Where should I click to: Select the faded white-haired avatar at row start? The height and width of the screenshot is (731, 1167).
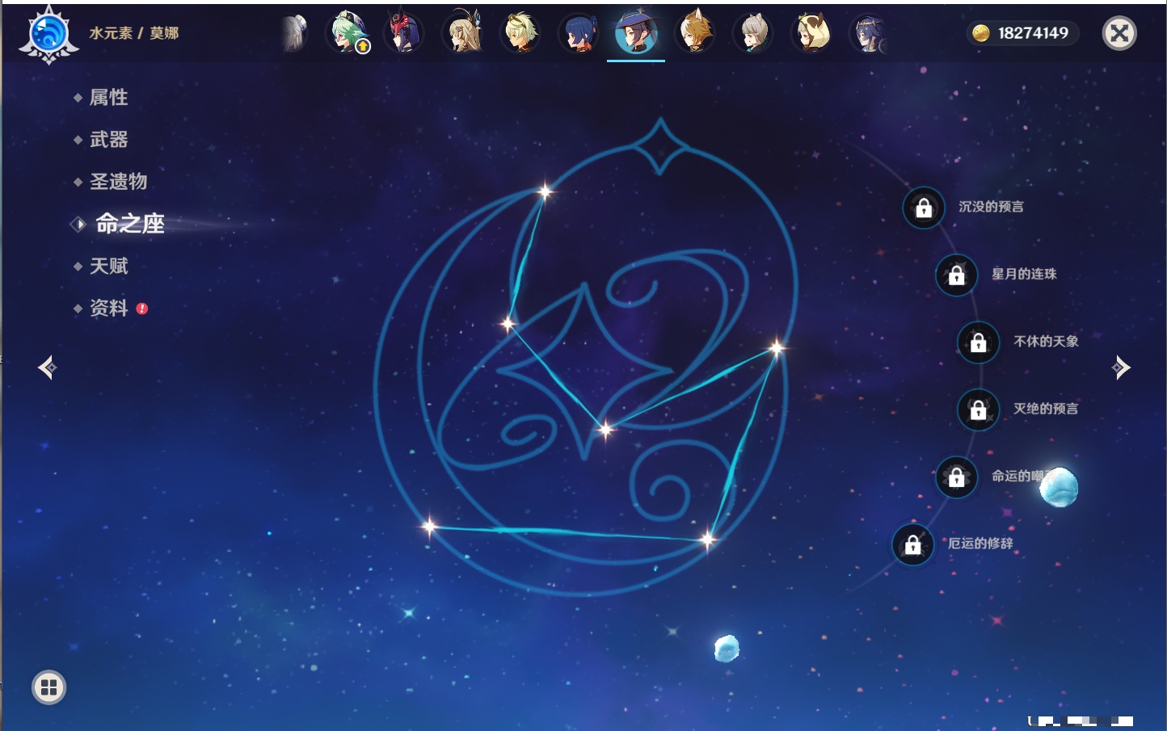[295, 33]
